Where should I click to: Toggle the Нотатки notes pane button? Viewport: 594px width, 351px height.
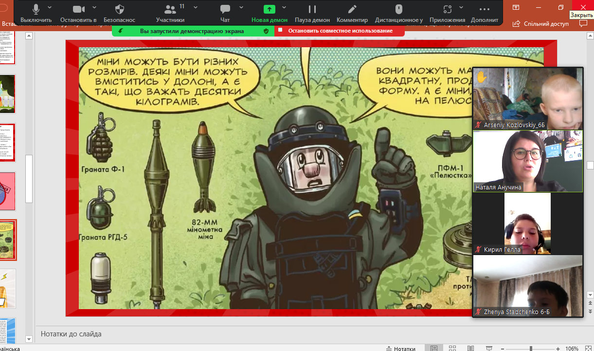[x=401, y=348]
